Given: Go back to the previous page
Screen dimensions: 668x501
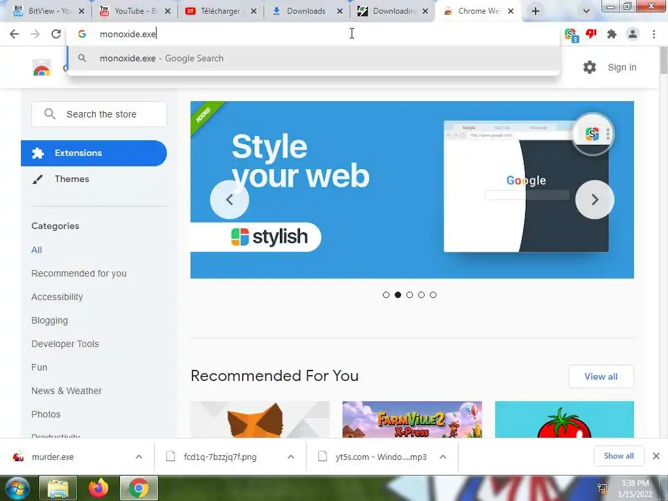Looking at the screenshot, I should (x=14, y=34).
